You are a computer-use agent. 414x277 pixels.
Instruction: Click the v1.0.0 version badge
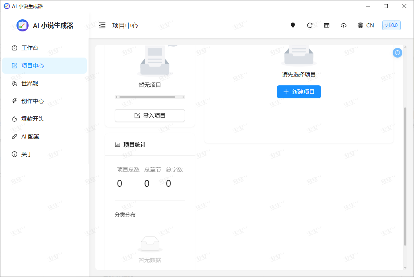coord(391,25)
